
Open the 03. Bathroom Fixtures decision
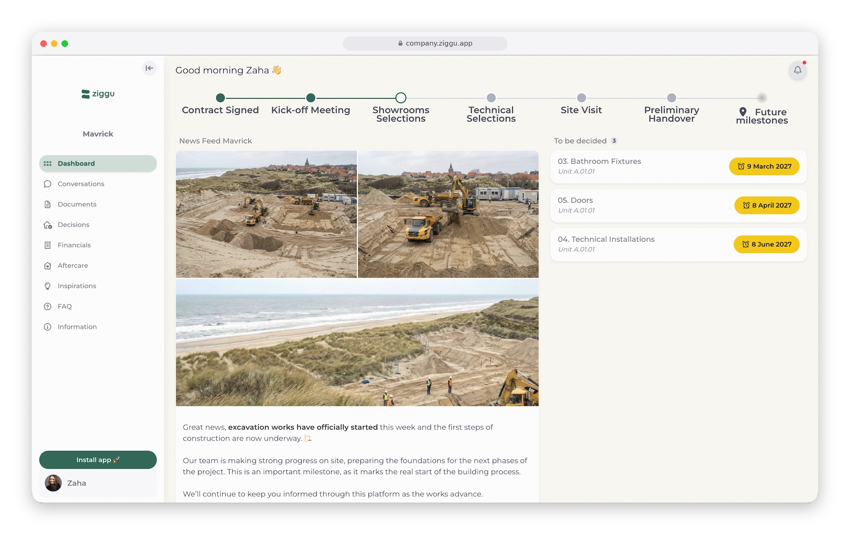click(x=678, y=167)
